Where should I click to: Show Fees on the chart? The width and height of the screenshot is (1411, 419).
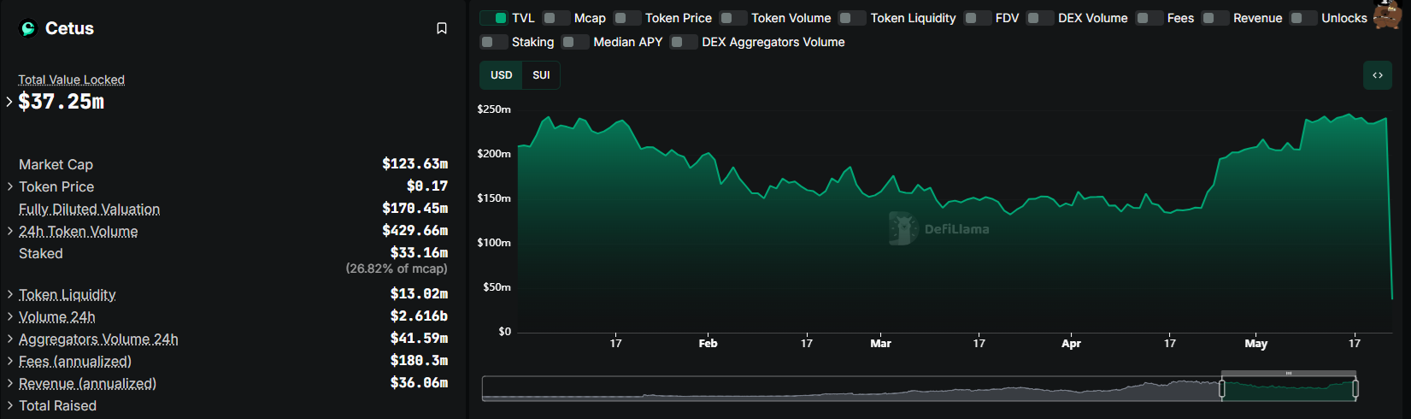pos(1149,18)
